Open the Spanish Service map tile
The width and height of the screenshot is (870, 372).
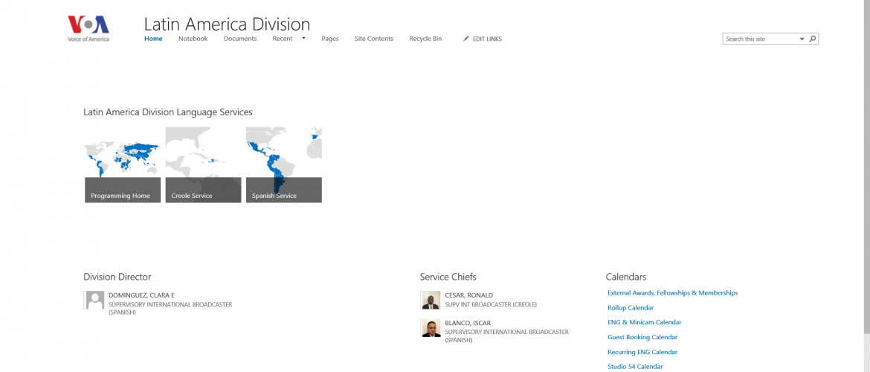coord(284,165)
